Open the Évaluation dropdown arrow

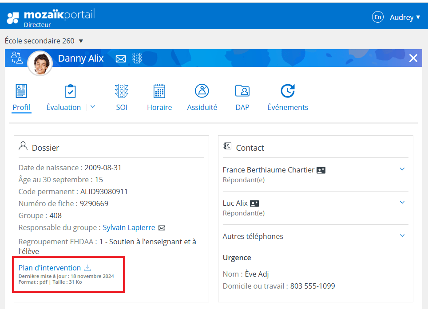pos(93,107)
